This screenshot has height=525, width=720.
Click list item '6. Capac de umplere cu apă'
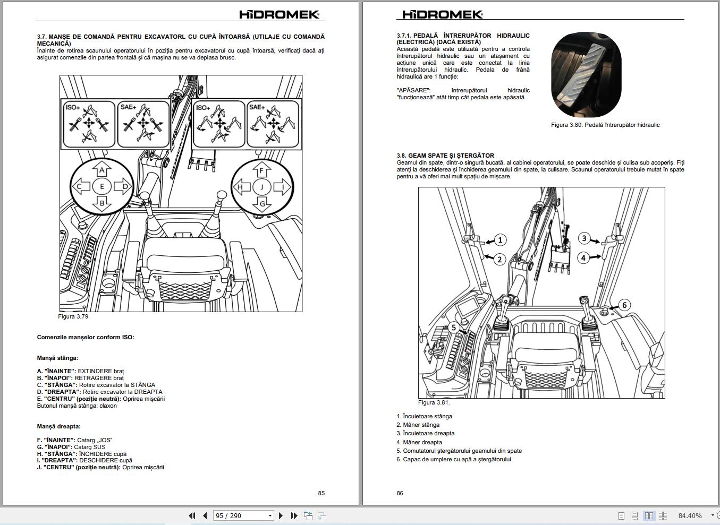(453, 459)
